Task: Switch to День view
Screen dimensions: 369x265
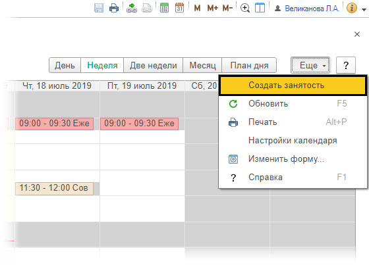Action: coord(65,65)
